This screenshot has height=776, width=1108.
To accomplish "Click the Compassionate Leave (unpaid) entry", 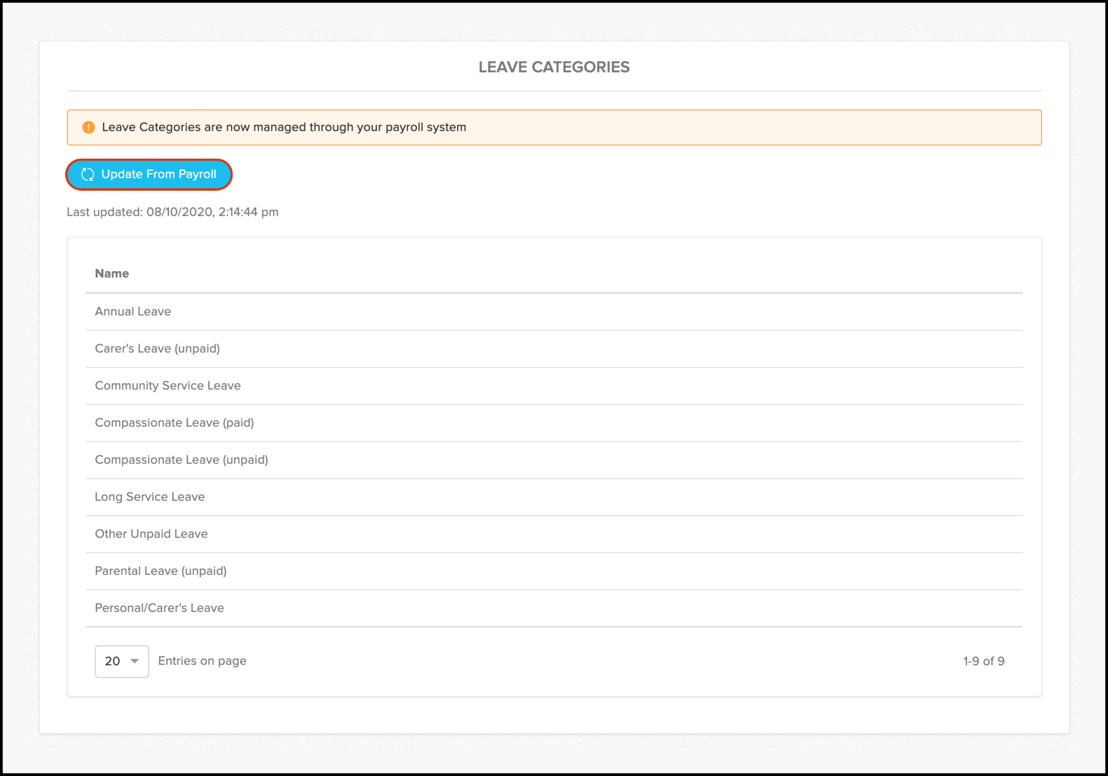I will pyautogui.click(x=181, y=460).
